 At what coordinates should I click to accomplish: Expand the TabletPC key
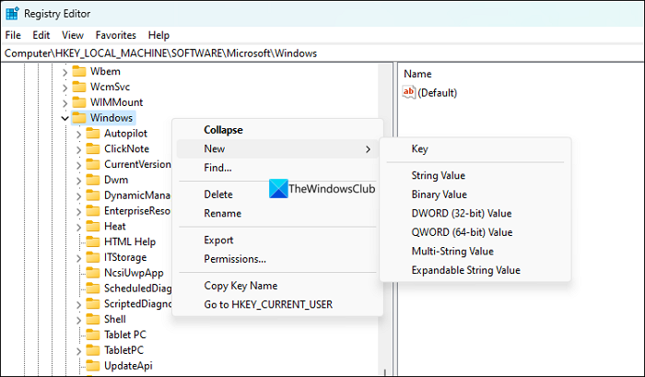point(78,351)
